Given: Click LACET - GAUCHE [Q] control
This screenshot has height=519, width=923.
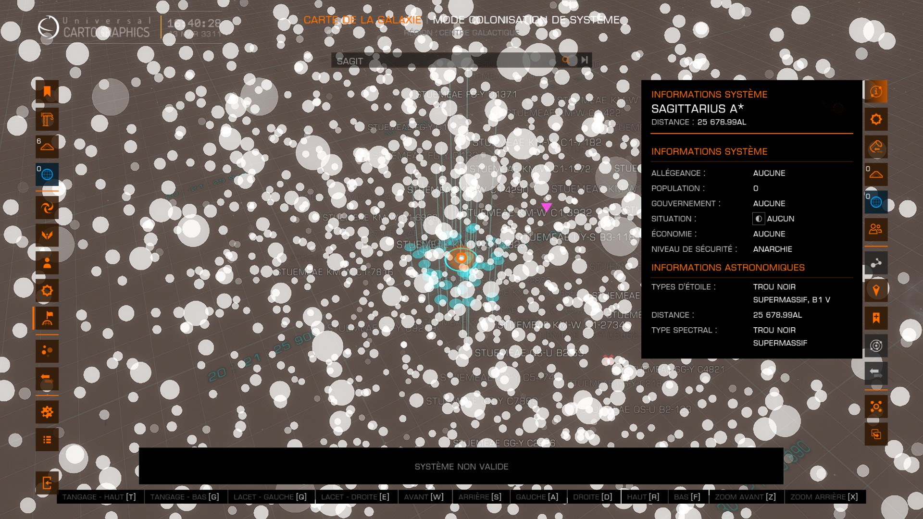Looking at the screenshot, I should (x=270, y=497).
